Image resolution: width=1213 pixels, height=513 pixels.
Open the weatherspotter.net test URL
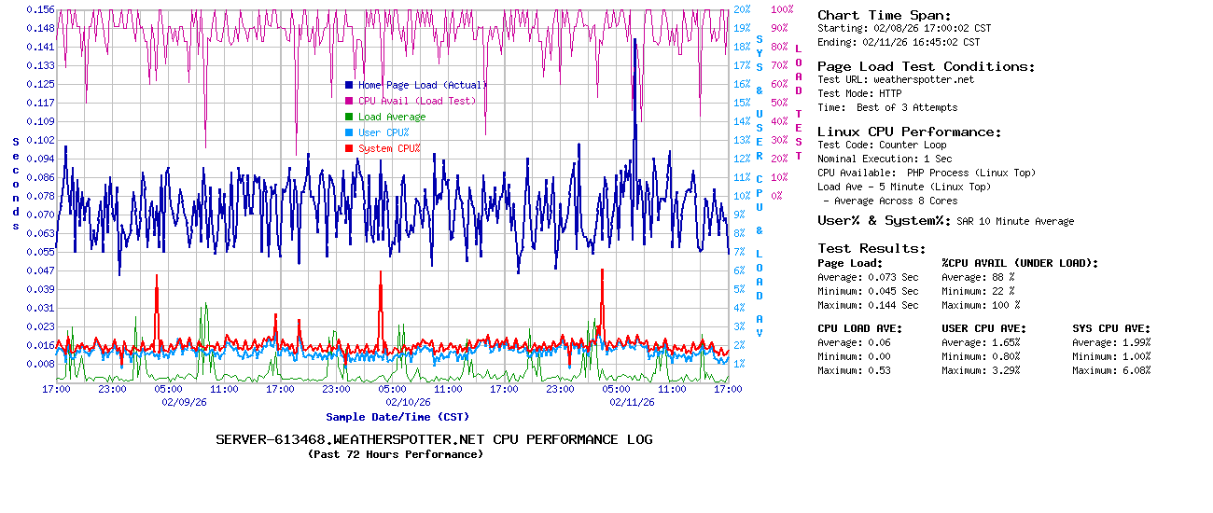coord(923,79)
